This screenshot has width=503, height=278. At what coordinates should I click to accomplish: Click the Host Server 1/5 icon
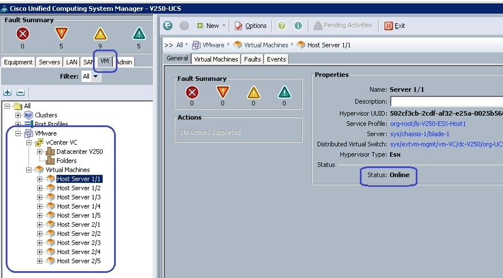[x=50, y=215]
